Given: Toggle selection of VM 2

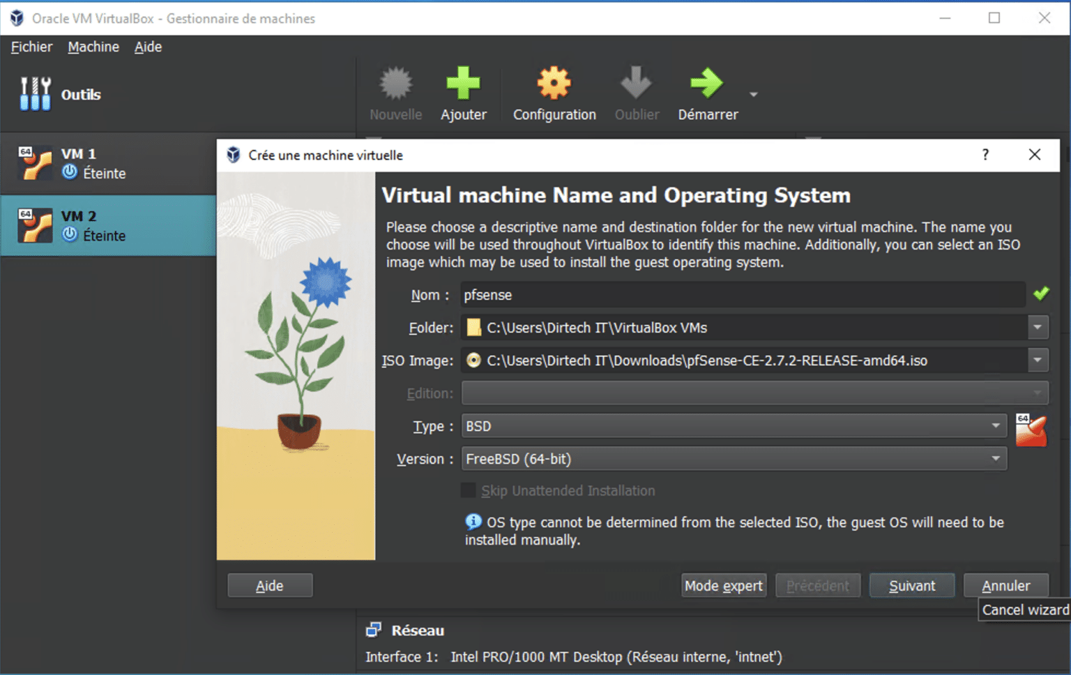Looking at the screenshot, I should click(x=35, y=225).
